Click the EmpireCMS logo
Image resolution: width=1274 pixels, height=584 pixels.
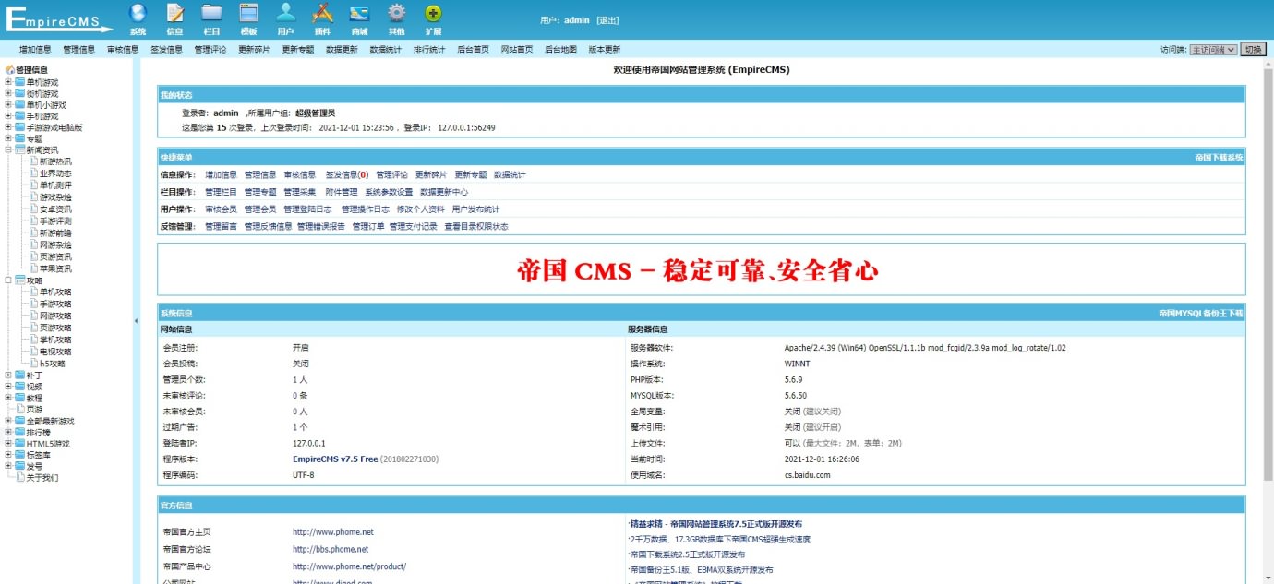click(59, 18)
